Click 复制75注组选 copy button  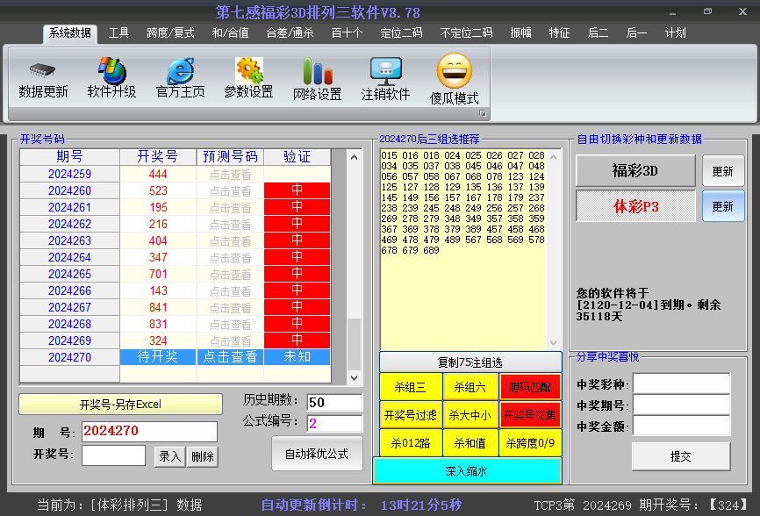[470, 362]
